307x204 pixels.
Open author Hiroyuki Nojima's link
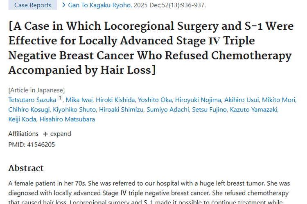pyautogui.click(x=198, y=100)
